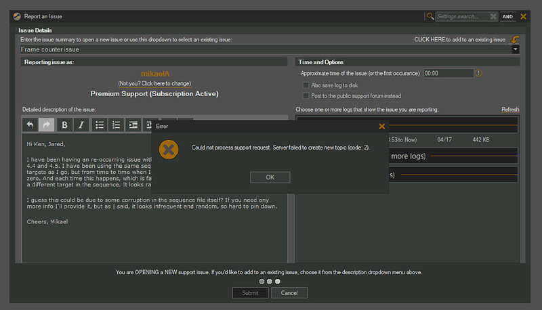Toggle bold formatting in the description editor
Viewport: 542px width, 310px height.
tap(64, 125)
